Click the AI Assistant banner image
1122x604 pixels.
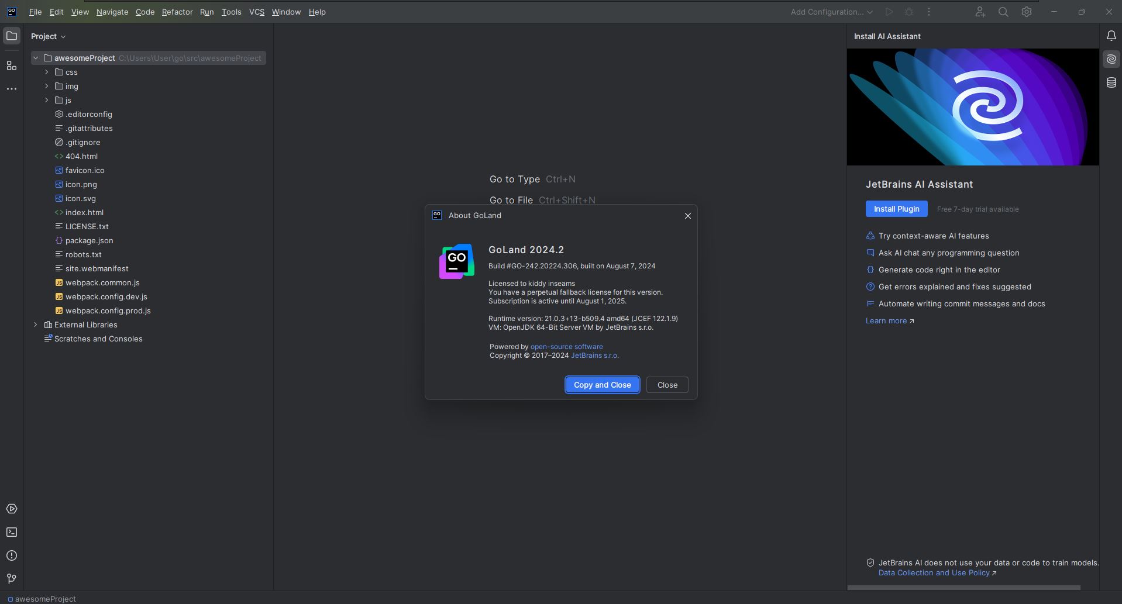click(973, 107)
